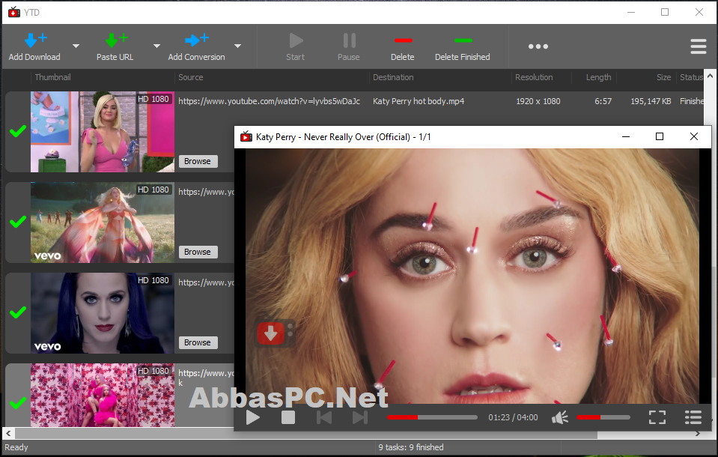Image resolution: width=718 pixels, height=457 pixels.
Task: Click Play in the video player
Action: coord(253,417)
